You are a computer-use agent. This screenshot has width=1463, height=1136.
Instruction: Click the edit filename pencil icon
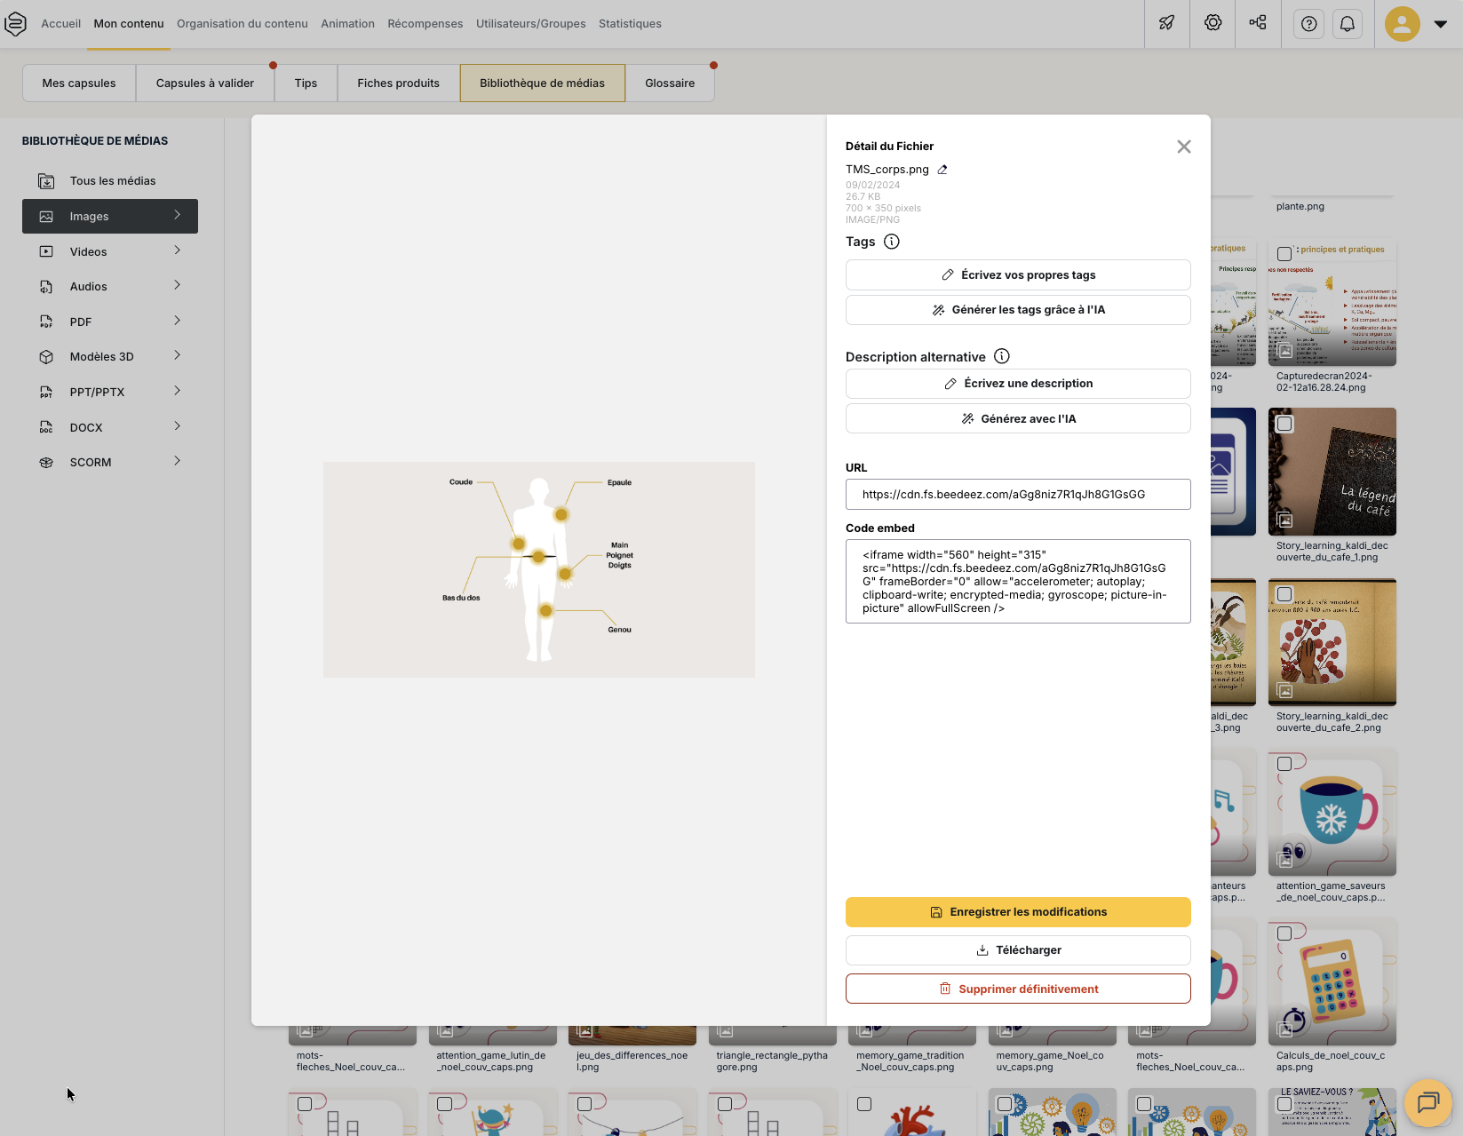click(942, 170)
